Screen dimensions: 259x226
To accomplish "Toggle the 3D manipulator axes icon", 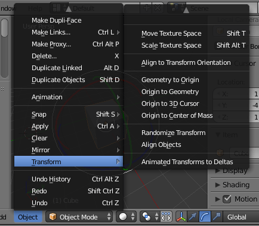I will tap(181, 216).
